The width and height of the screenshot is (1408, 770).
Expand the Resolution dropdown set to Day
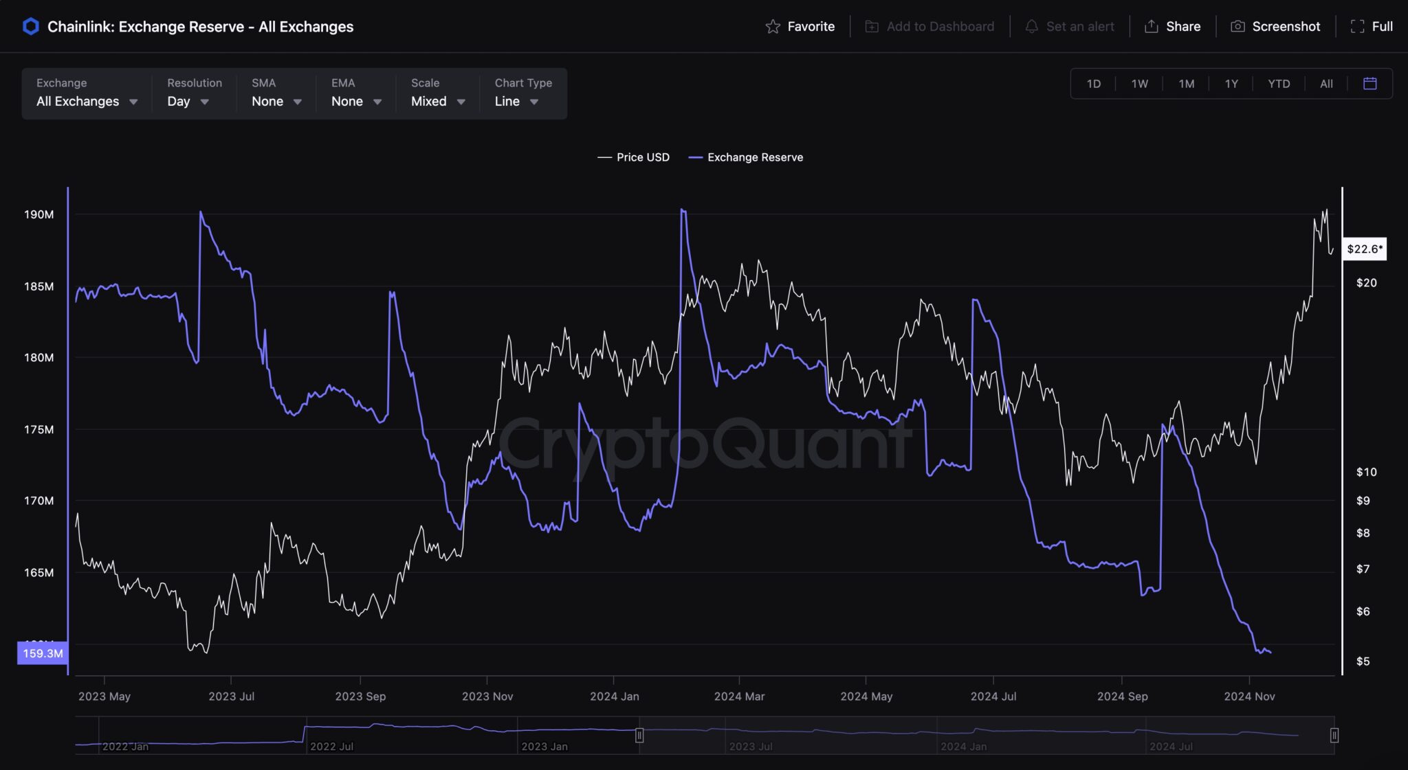pyautogui.click(x=187, y=101)
